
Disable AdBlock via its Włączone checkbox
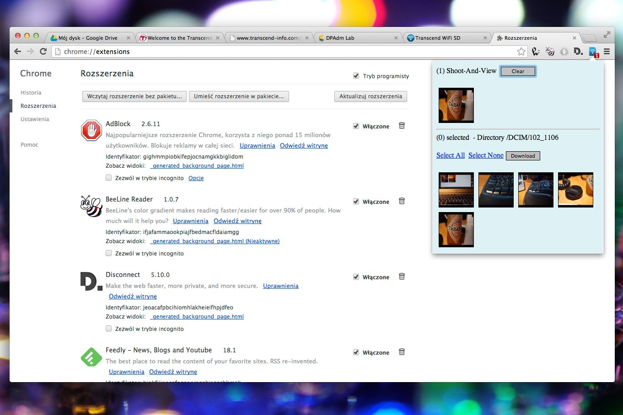(x=356, y=126)
